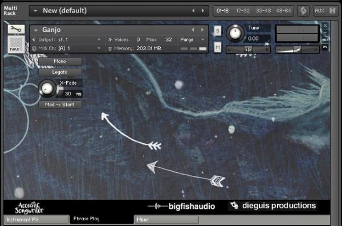Click the Max voices value 32
The width and height of the screenshot is (342, 226).
tap(168, 39)
